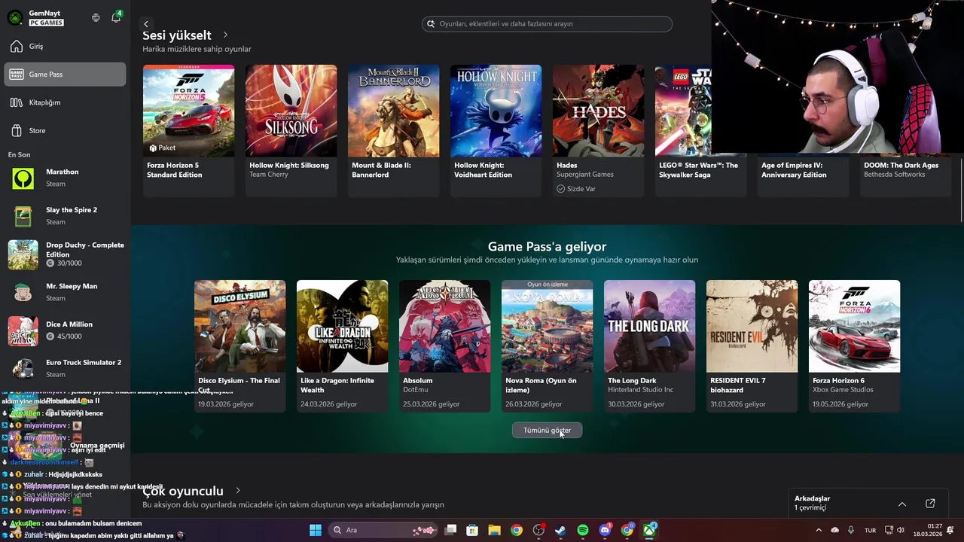964x542 pixels.
Task: Click the search field for games
Action: 547,24
